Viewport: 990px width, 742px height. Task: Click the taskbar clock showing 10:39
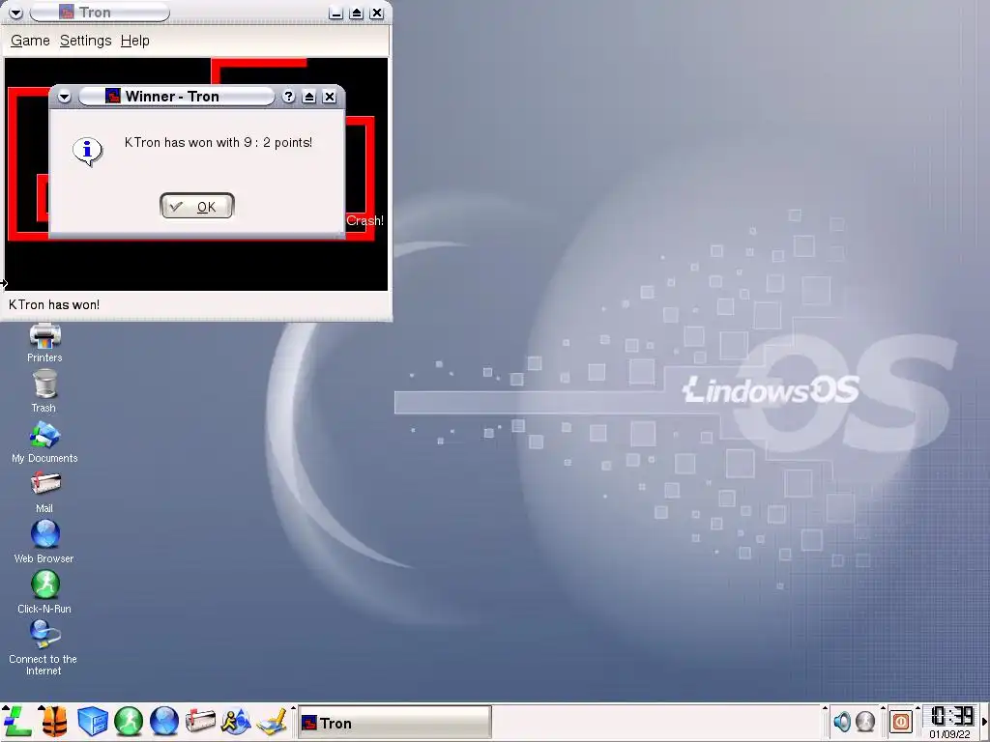(952, 716)
